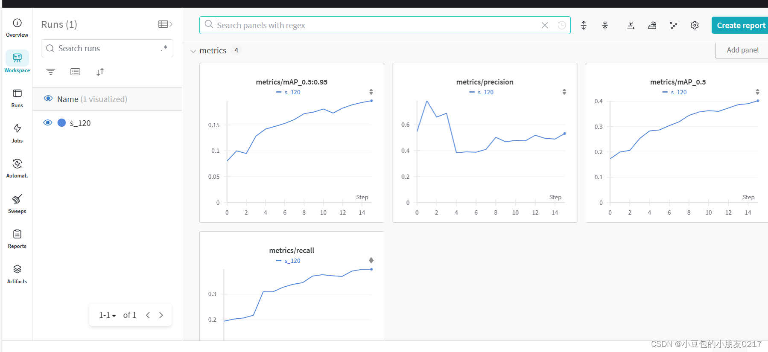The image size is (768, 352).
Task: Open Artifacts in the sidebar
Action: pyautogui.click(x=17, y=274)
